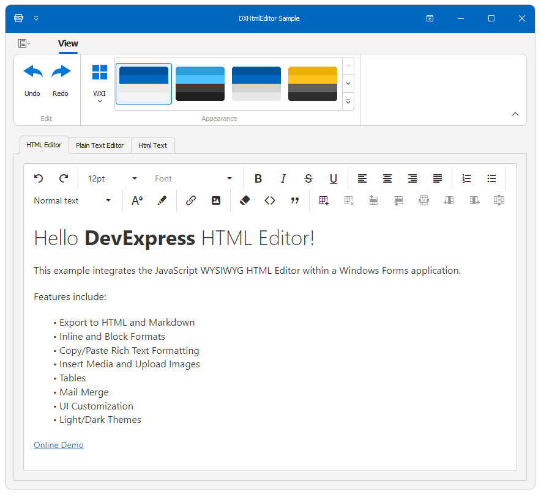Click the HTML app icon in the title bar

(18, 18)
